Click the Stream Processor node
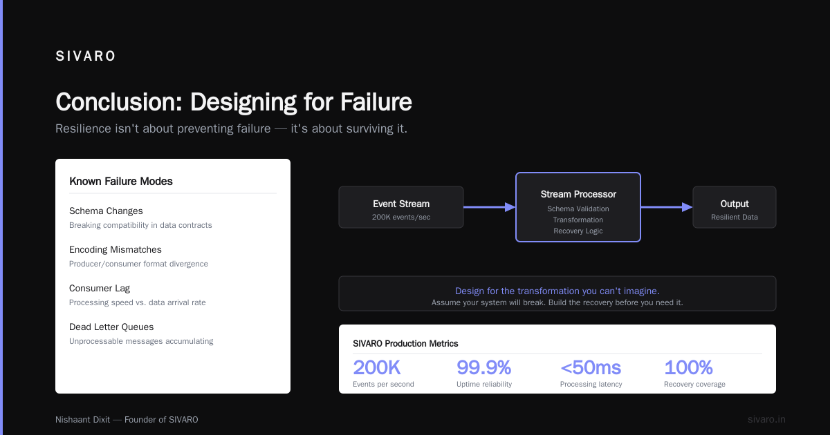The image size is (830, 435). coord(578,207)
